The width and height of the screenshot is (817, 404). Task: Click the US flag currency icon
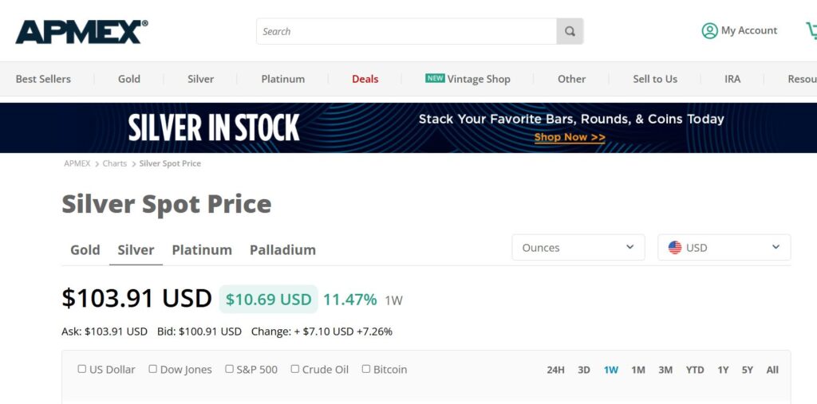(675, 248)
